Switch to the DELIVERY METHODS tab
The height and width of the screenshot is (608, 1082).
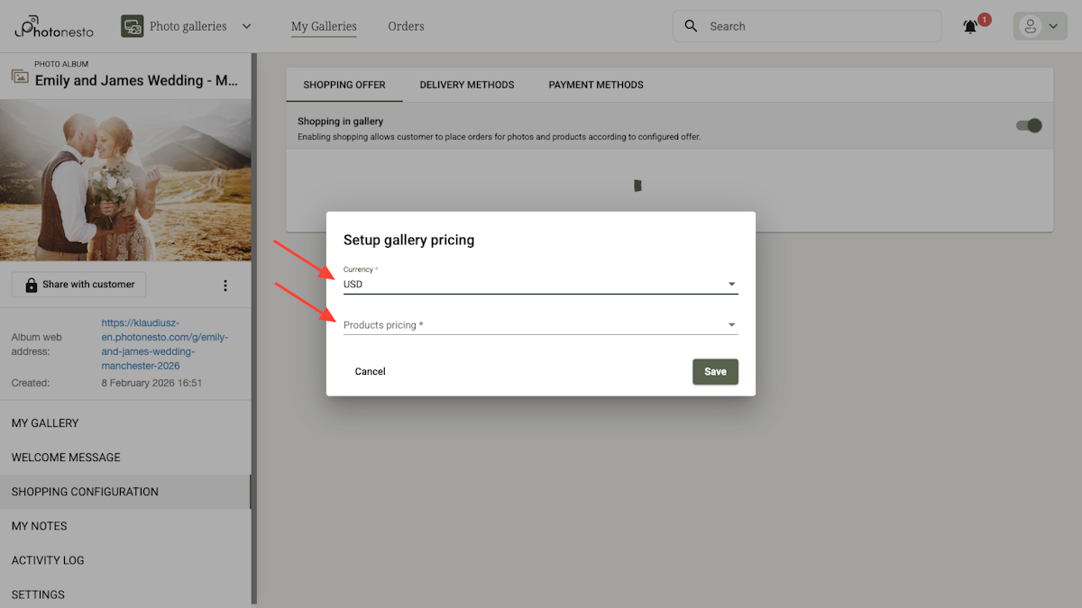click(467, 85)
